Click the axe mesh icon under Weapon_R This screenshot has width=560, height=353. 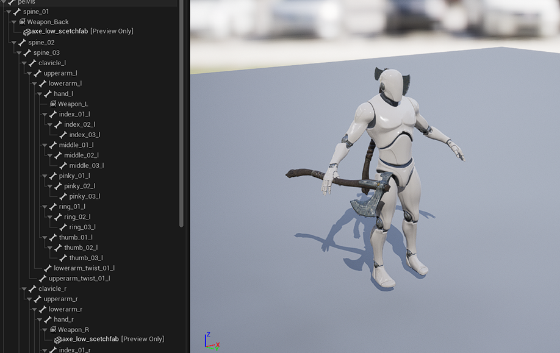(x=58, y=340)
